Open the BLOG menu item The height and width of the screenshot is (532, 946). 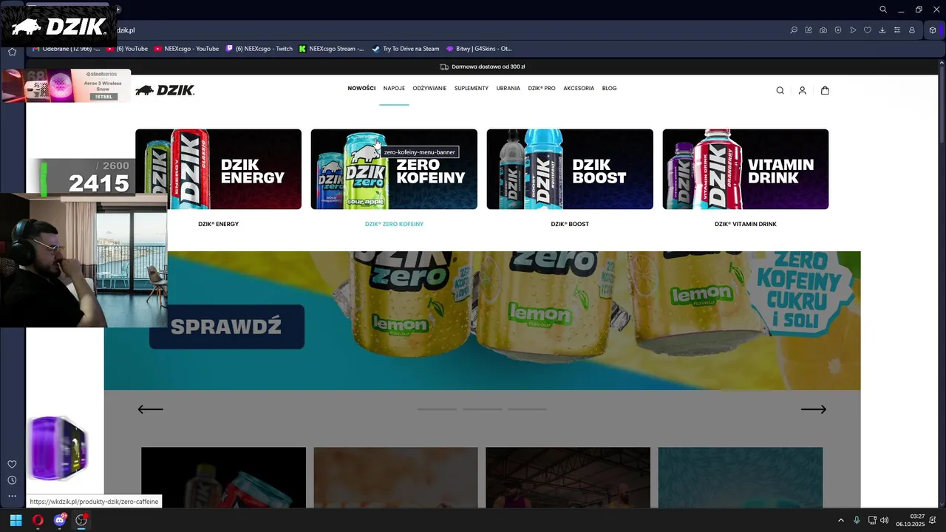coord(609,88)
